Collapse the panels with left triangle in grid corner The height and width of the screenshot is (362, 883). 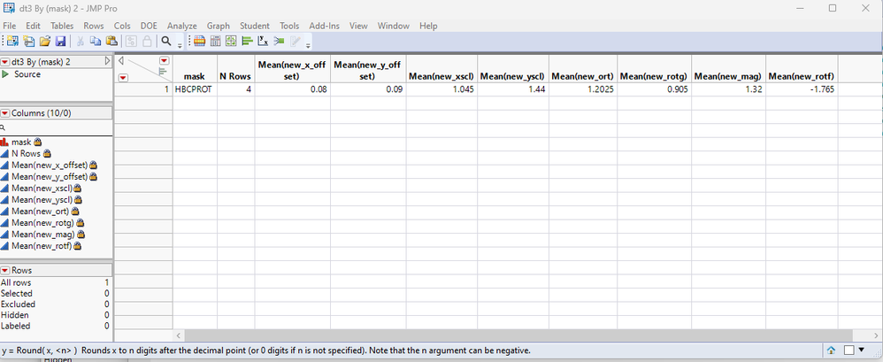coord(121,60)
